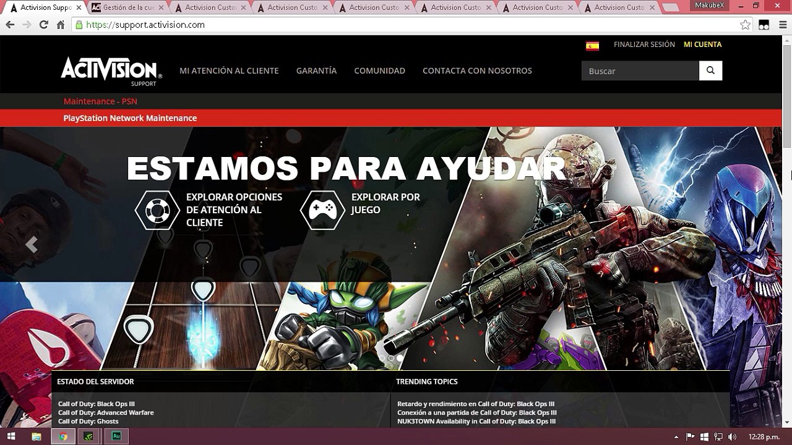Open the browser home page icon
Viewport: 792px width, 445px height.
click(60, 25)
